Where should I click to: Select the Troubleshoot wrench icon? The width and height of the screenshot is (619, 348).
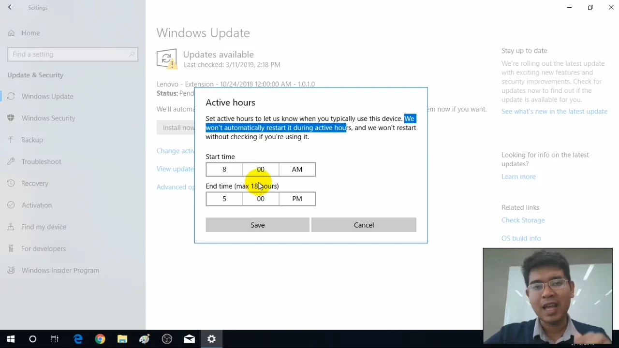tap(11, 161)
